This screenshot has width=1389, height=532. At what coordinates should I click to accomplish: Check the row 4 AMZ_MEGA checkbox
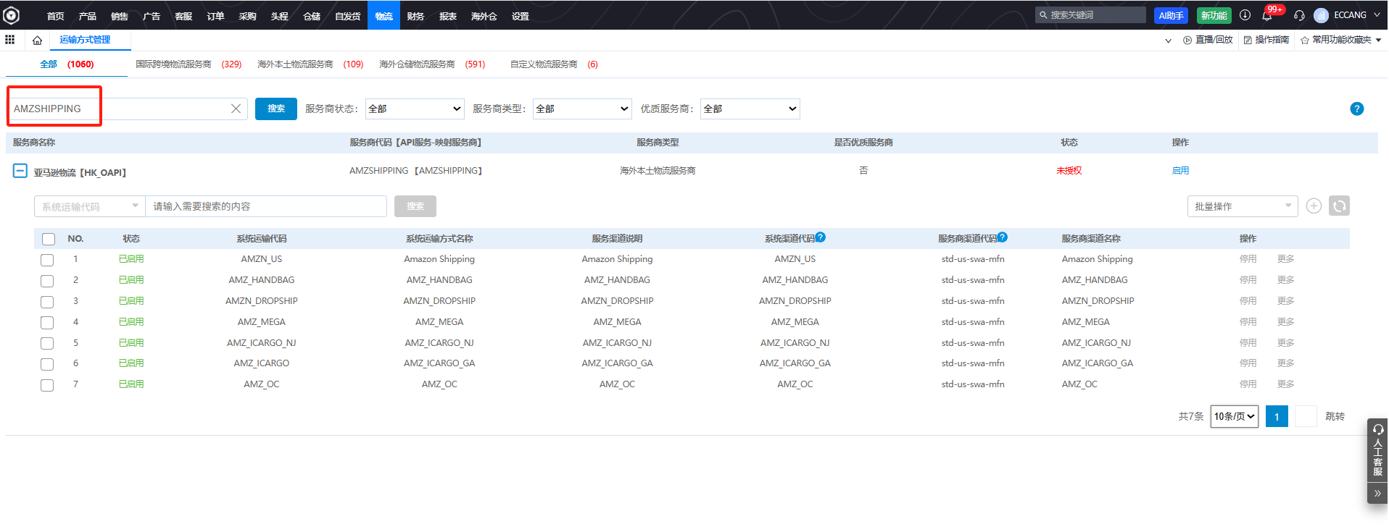click(x=47, y=323)
